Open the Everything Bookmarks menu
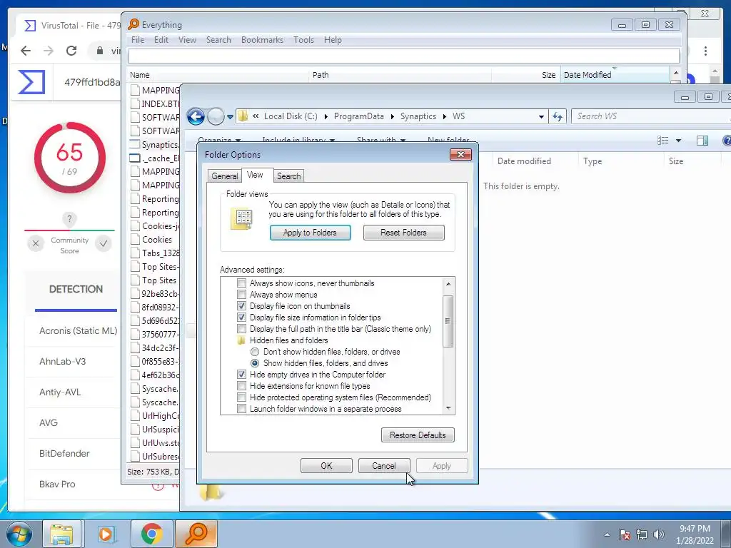This screenshot has width=731, height=548. tap(262, 40)
